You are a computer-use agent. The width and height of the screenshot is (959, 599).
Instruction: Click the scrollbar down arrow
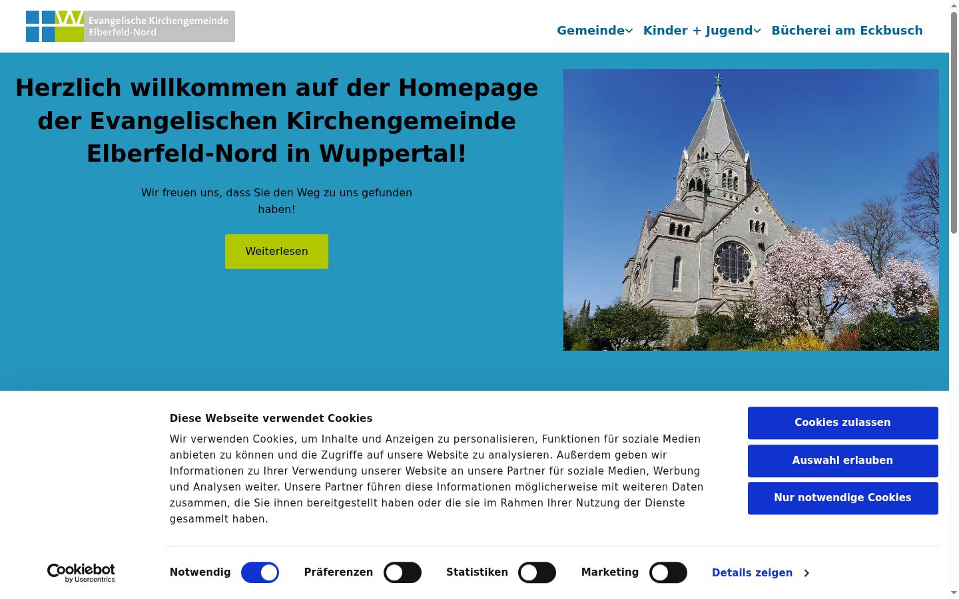(954, 592)
